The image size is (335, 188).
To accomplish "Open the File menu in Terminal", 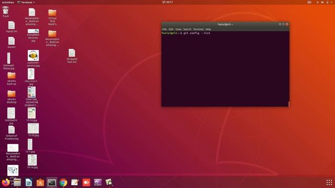I will pyautogui.click(x=164, y=29).
